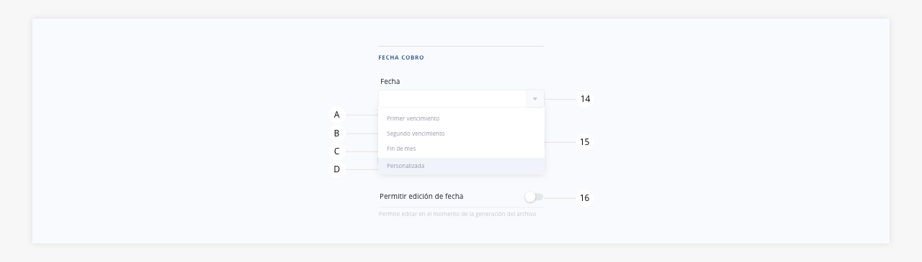This screenshot has height=262, width=922.
Task: Click the number 15 annotation marker
Action: pyautogui.click(x=585, y=142)
